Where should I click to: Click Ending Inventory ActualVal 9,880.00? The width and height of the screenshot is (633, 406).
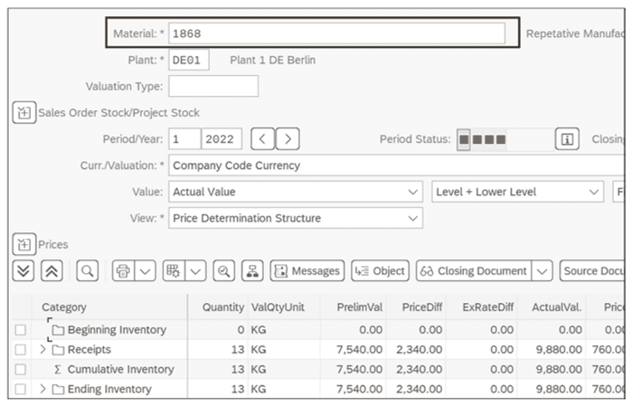pyautogui.click(x=559, y=389)
